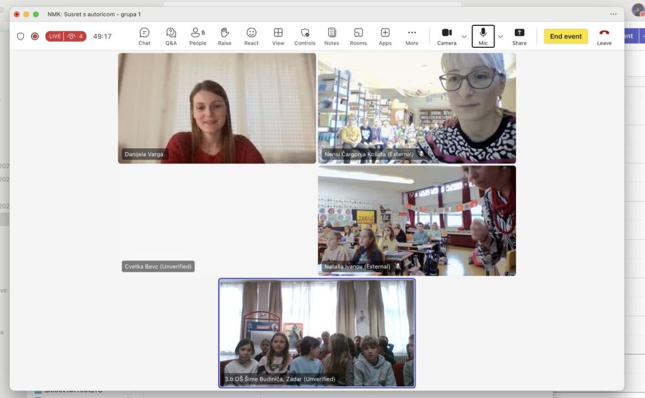
Task: Raise your hand in the meeting
Action: 224,37
